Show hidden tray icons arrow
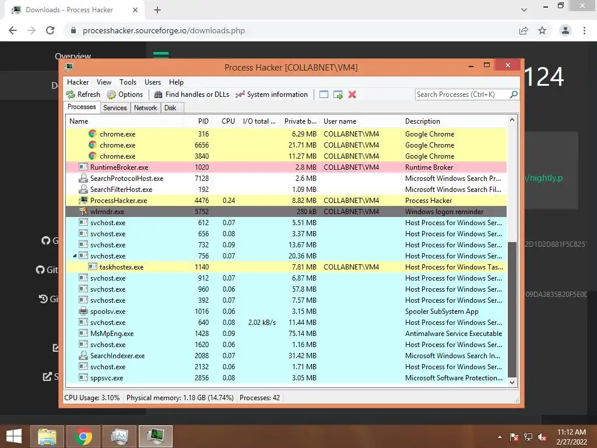597x448 pixels. pos(500,437)
